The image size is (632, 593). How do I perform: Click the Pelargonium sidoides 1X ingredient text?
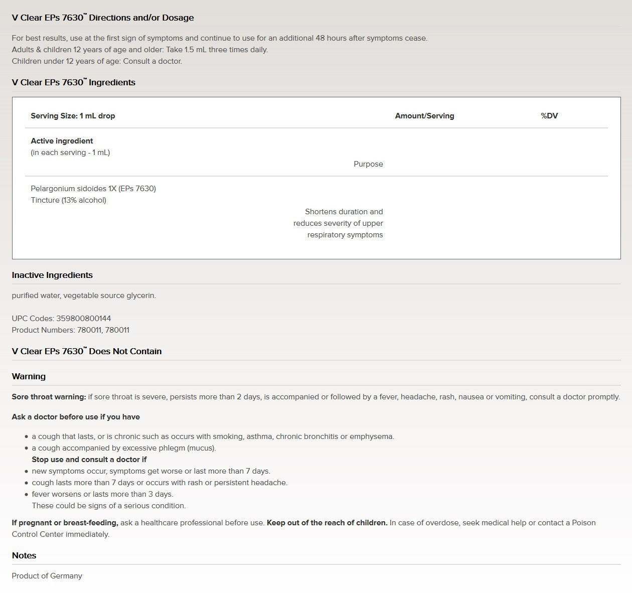(93, 189)
